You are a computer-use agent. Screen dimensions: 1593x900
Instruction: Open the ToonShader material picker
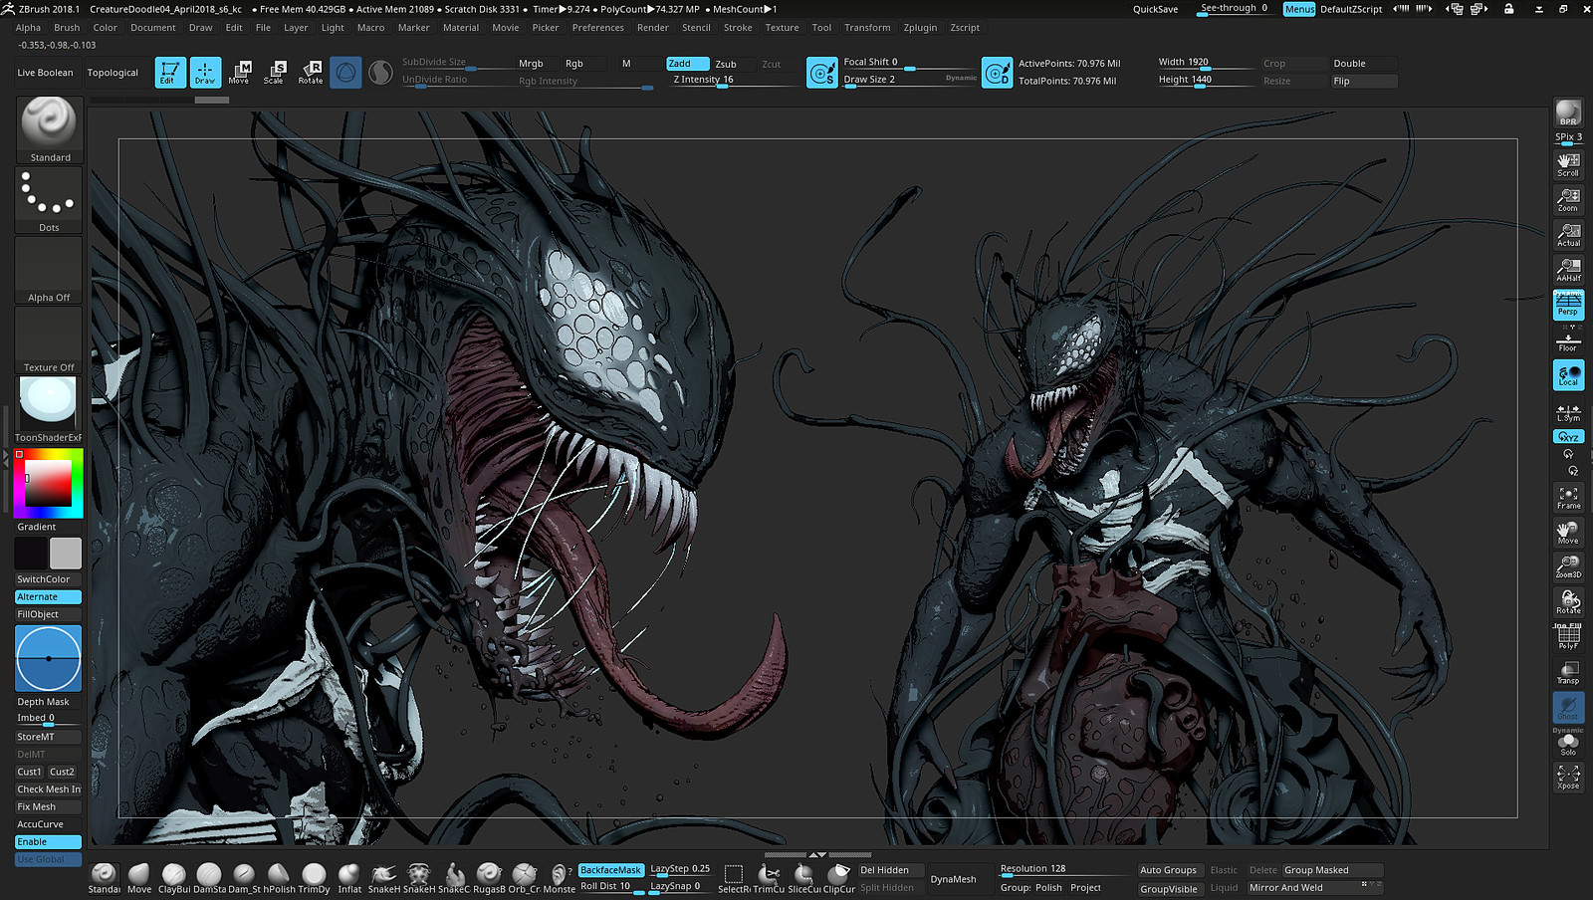pyautogui.click(x=49, y=409)
